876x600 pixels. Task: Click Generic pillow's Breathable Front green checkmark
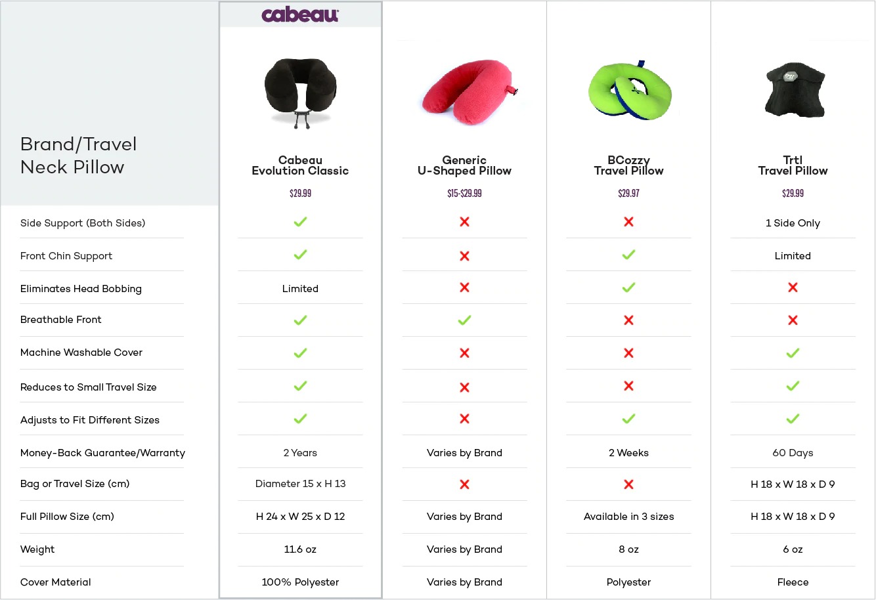(x=464, y=320)
